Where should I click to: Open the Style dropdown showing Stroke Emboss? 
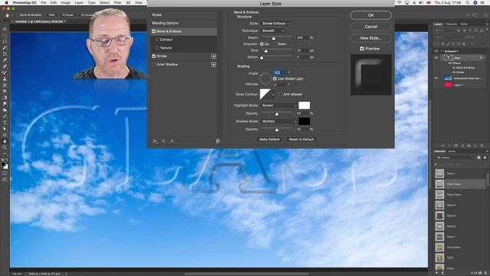click(x=276, y=24)
